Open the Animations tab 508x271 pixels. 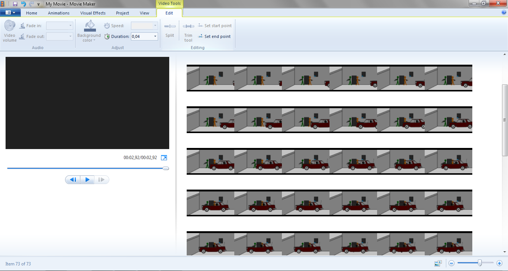pyautogui.click(x=59, y=13)
